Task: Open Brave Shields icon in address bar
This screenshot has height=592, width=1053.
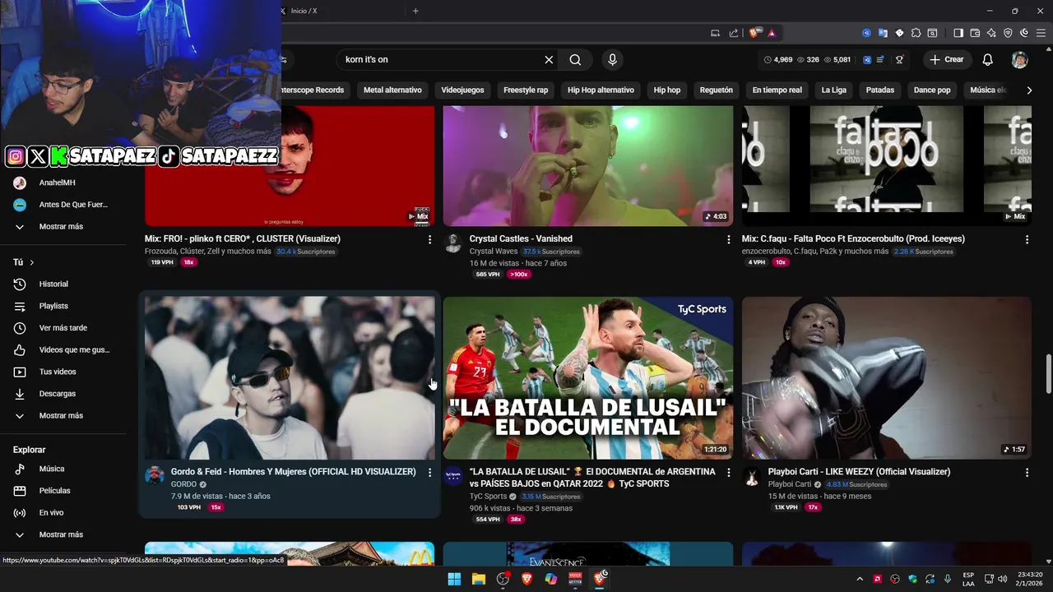Action: coord(754,33)
